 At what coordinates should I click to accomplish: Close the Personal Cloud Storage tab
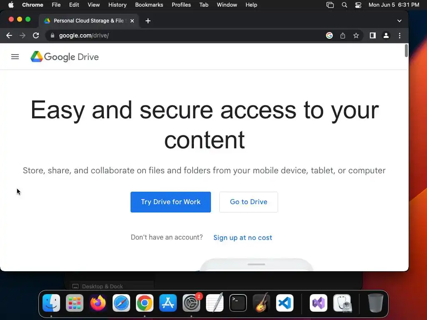tap(132, 21)
